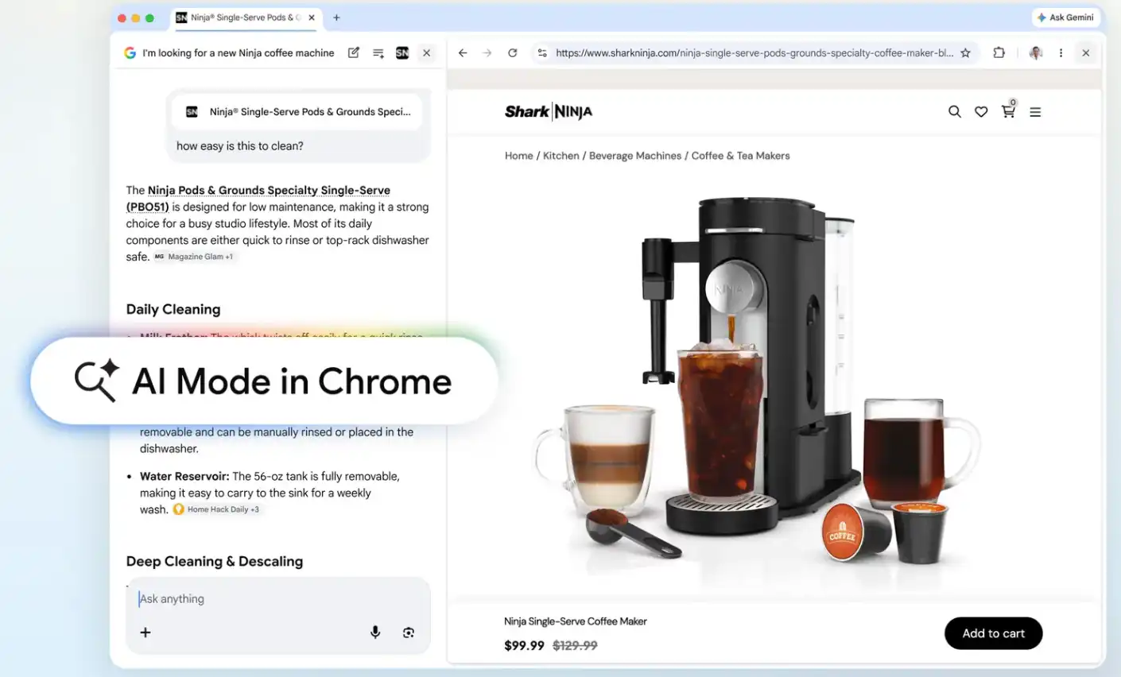This screenshot has height=677, width=1121.
Task: Toggle the bookmark star in the address bar
Action: tap(966, 52)
